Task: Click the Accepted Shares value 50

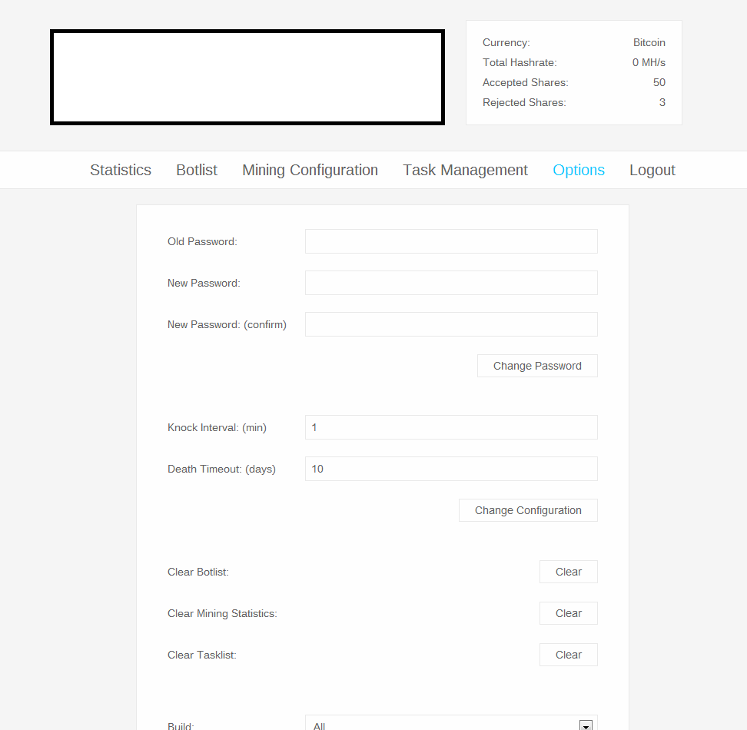Action: tap(659, 82)
